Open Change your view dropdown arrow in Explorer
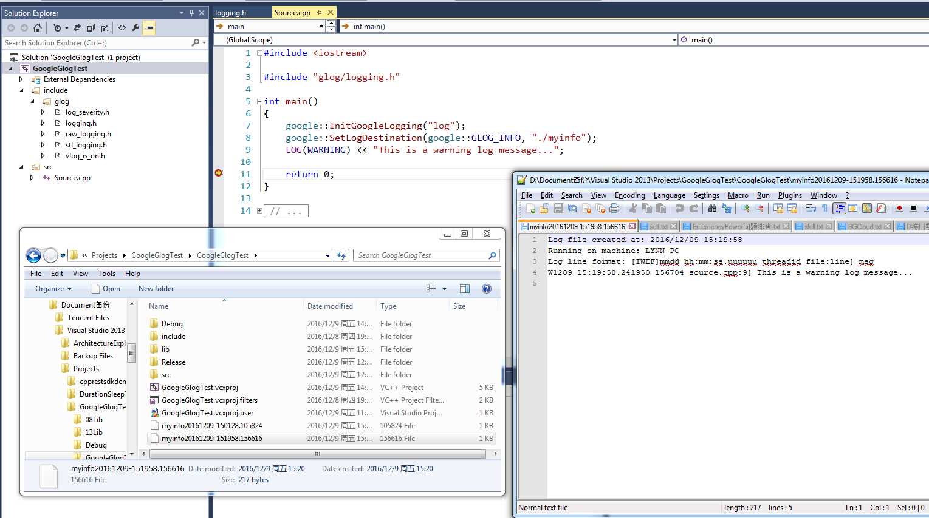The image size is (929, 518). click(444, 289)
